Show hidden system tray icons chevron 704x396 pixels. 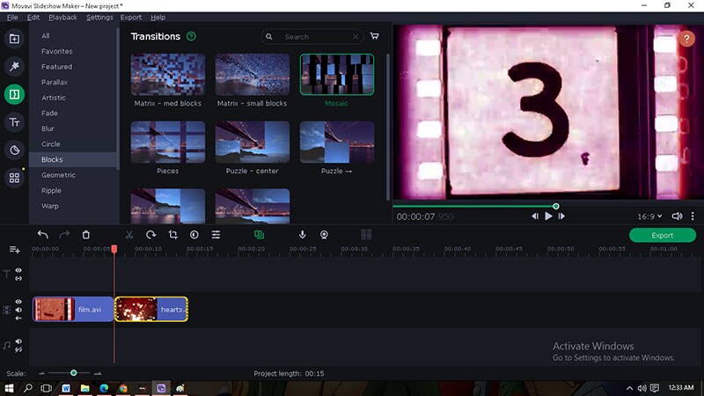[x=629, y=388]
